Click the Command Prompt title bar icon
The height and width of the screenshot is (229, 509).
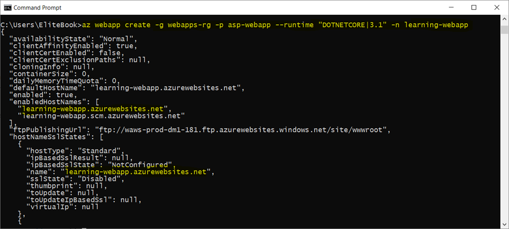tap(6, 7)
